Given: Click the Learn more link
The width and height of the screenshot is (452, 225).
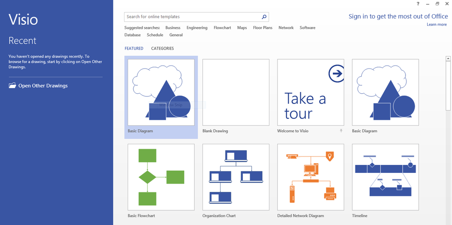Looking at the screenshot, I should click(437, 24).
